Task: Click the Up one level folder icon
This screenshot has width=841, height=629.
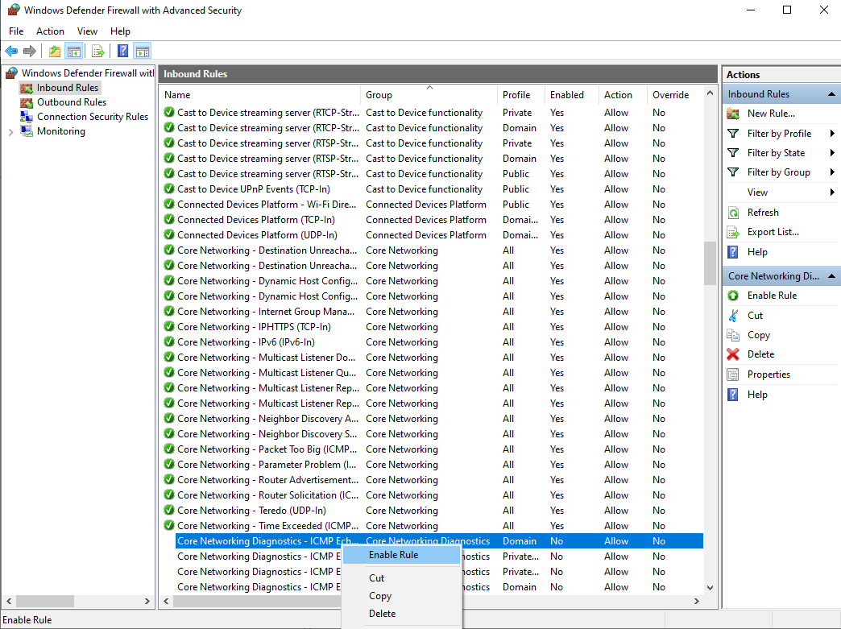Action: (54, 51)
